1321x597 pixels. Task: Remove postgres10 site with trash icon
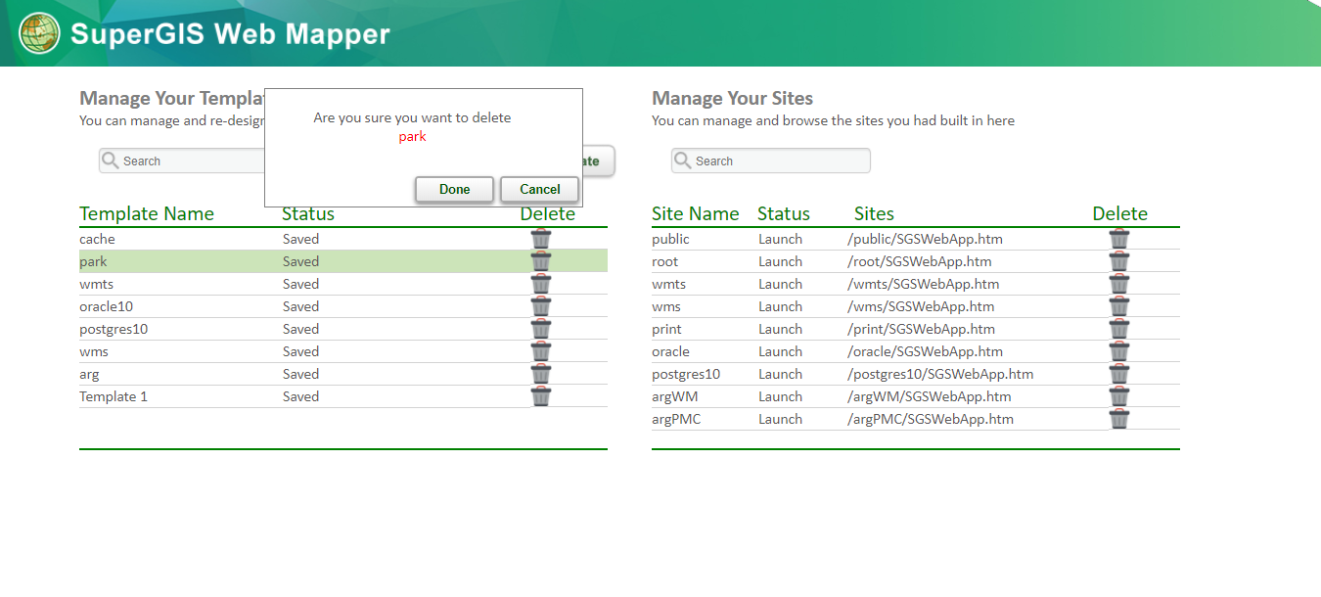point(1119,374)
